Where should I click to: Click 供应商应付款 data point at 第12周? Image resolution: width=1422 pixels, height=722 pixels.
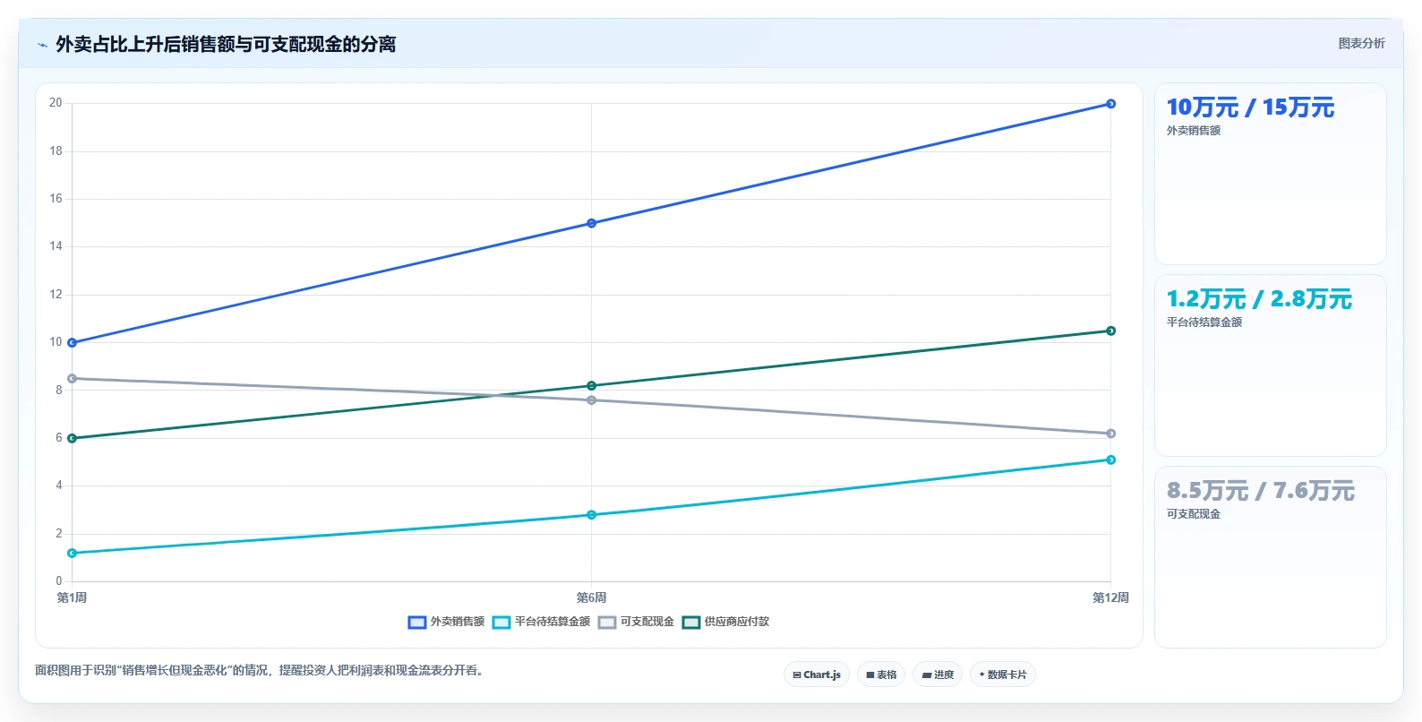(1110, 331)
